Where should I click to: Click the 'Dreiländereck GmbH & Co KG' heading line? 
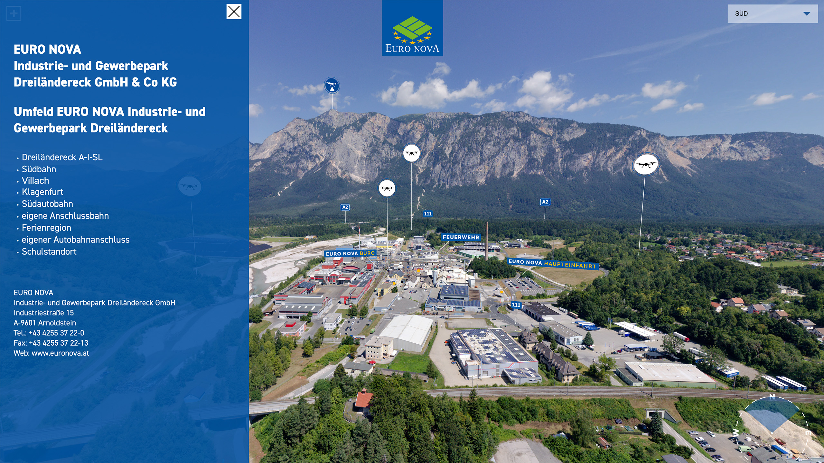click(95, 82)
